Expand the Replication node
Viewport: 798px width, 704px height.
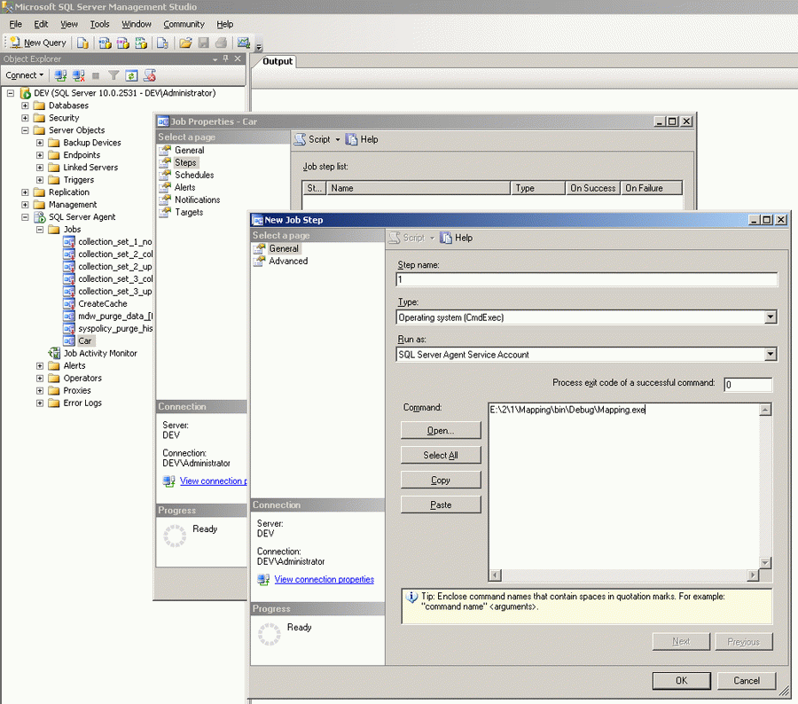pyautogui.click(x=25, y=192)
